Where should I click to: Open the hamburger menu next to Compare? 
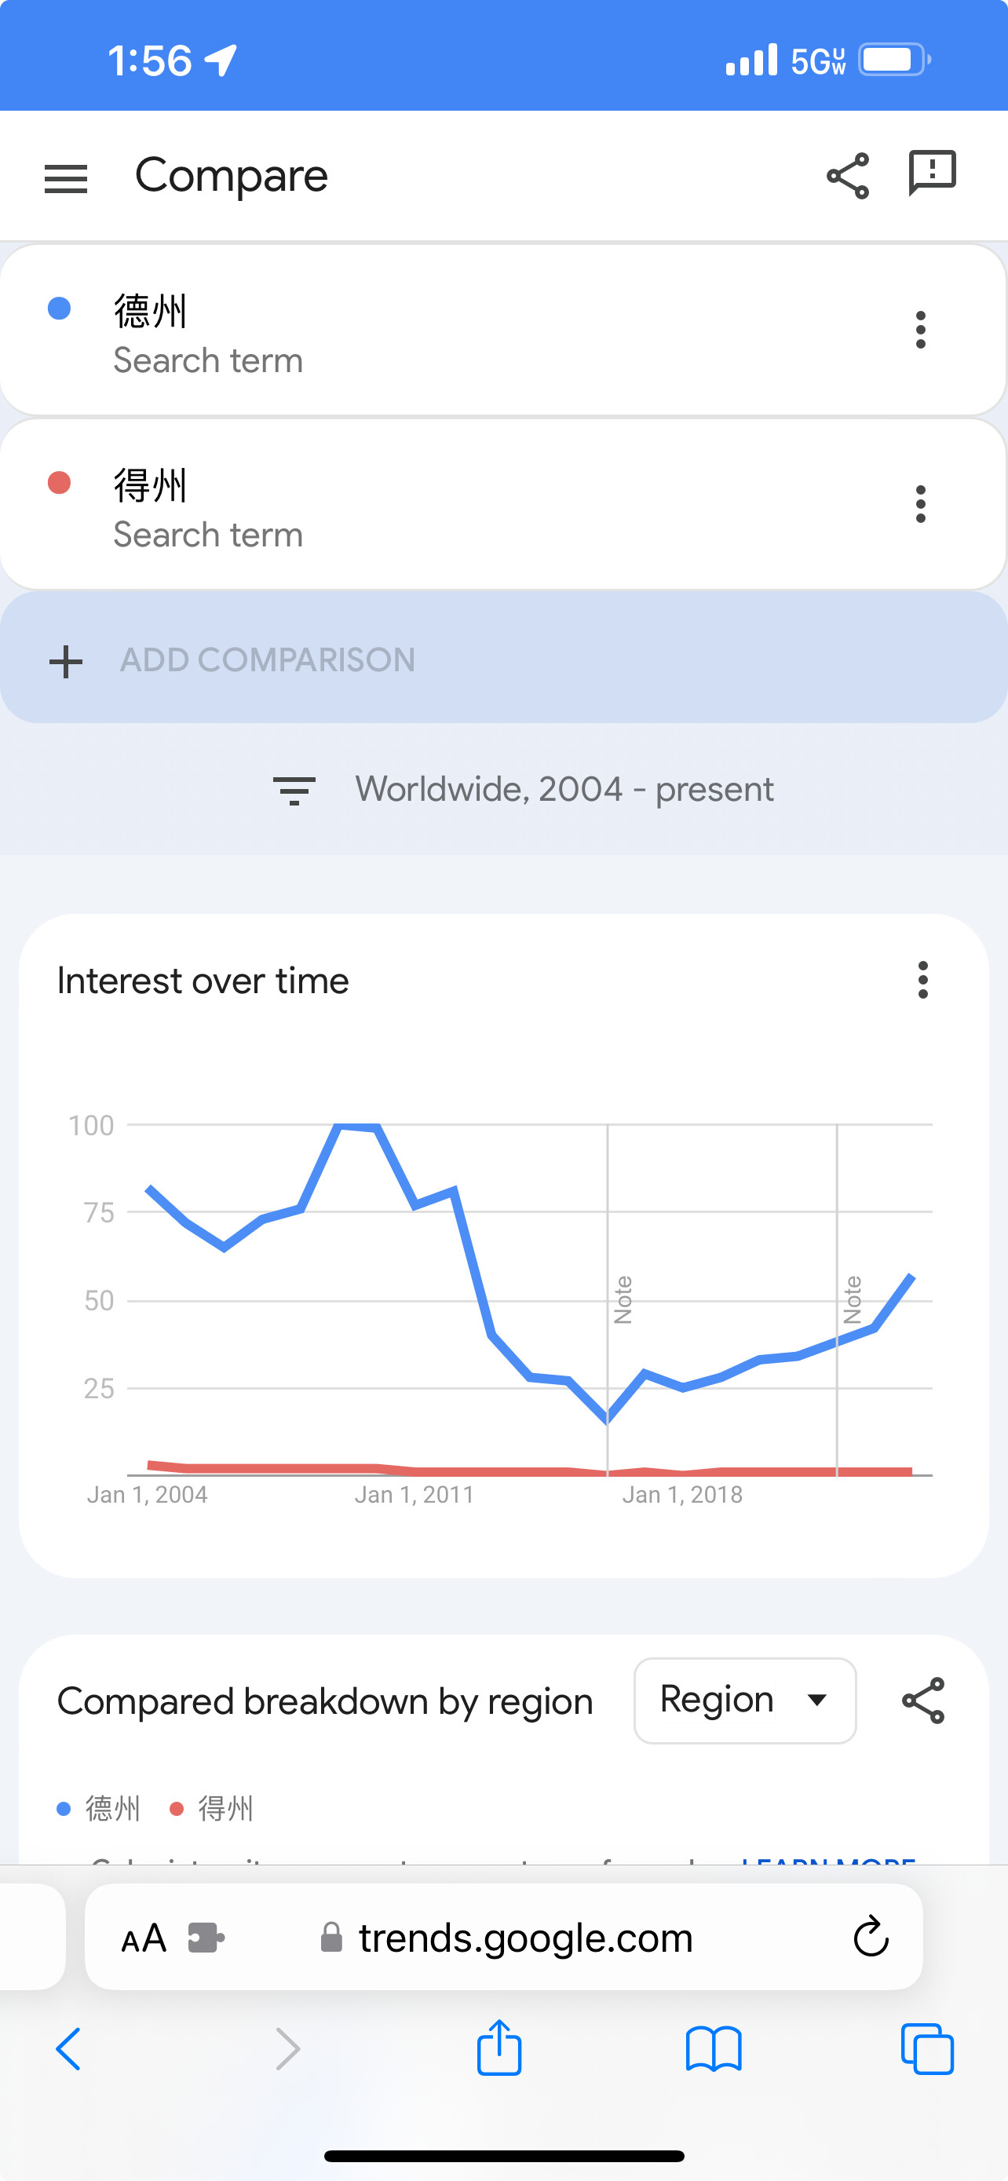click(65, 179)
